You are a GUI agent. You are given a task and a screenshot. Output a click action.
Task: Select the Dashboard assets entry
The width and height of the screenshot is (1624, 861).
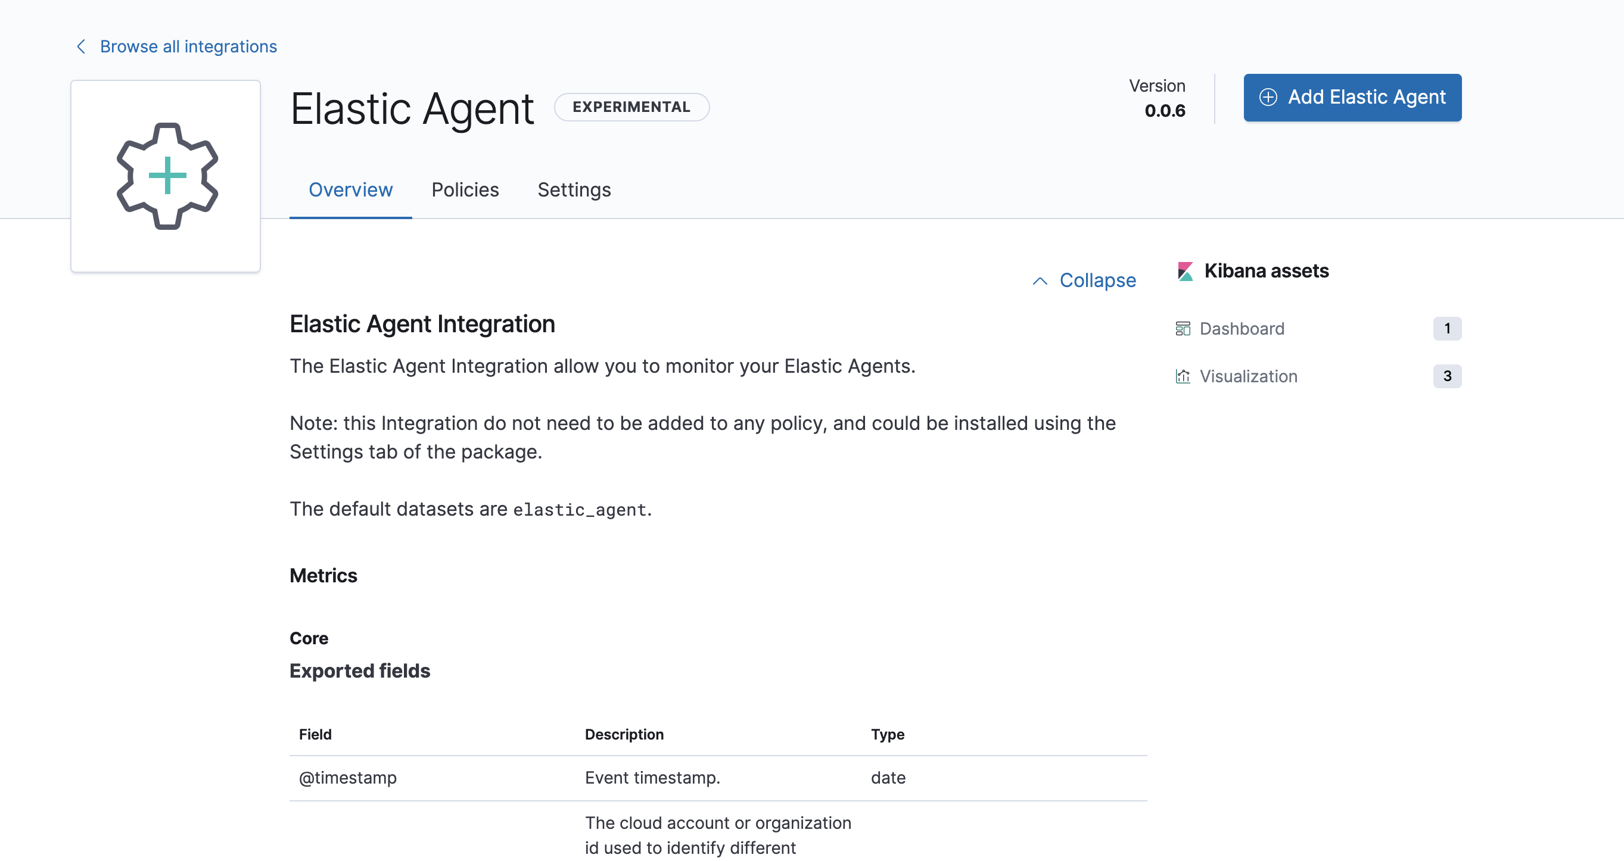tap(1242, 329)
